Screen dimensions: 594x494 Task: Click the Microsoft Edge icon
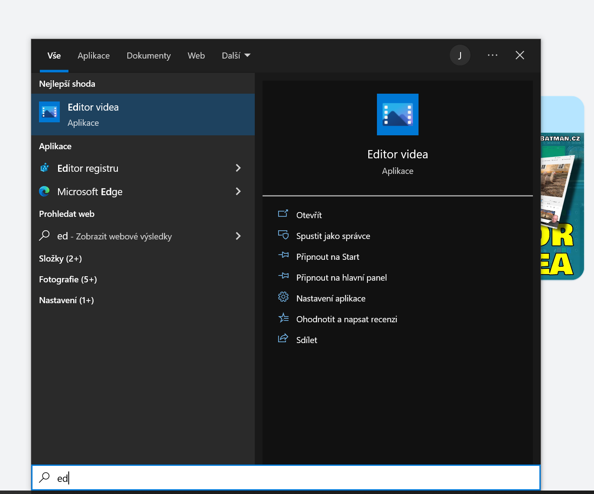[45, 191]
